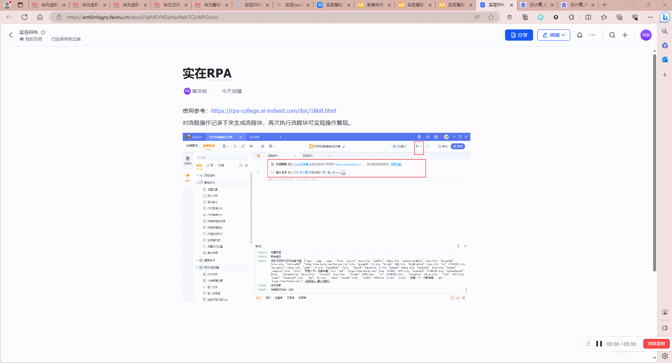View site information lock icon
672x363 pixels.
[59, 17]
